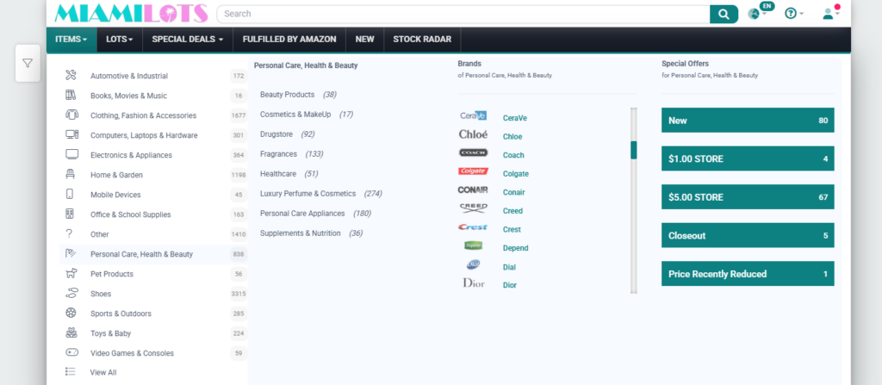
Task: Select the Other category text
Action: point(100,234)
